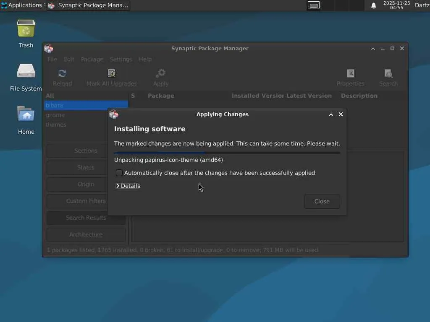Open the Help menu
Screen dimensions: 430x322
click(x=145, y=60)
